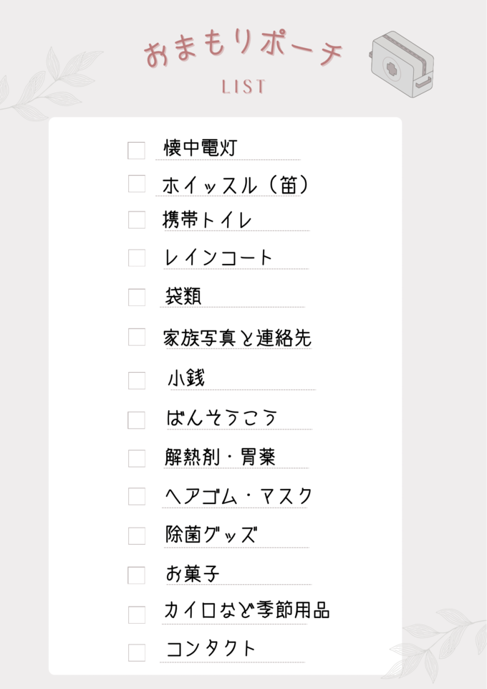
Task: Check 家族写真と連絡先 checkbox
Action: coord(137,336)
